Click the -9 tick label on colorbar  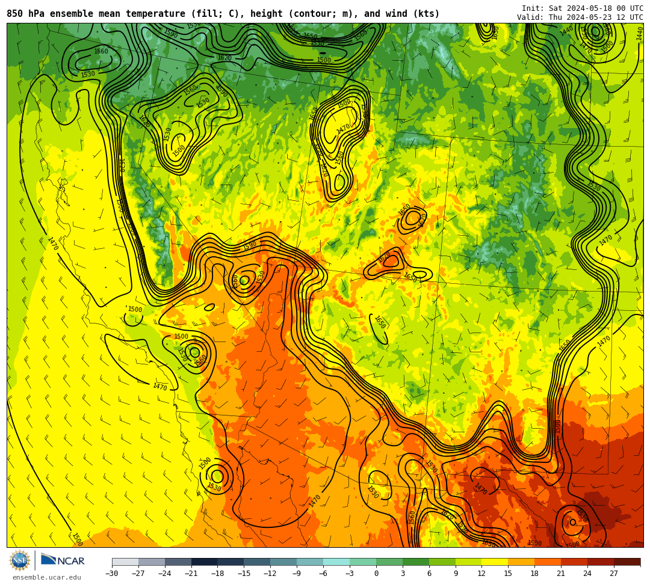click(297, 574)
